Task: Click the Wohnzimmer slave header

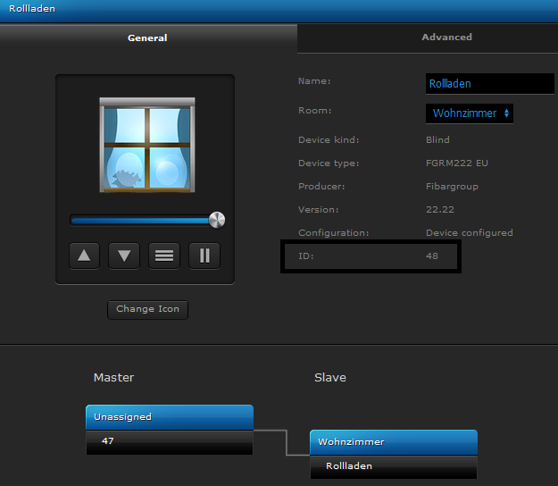Action: pos(393,442)
